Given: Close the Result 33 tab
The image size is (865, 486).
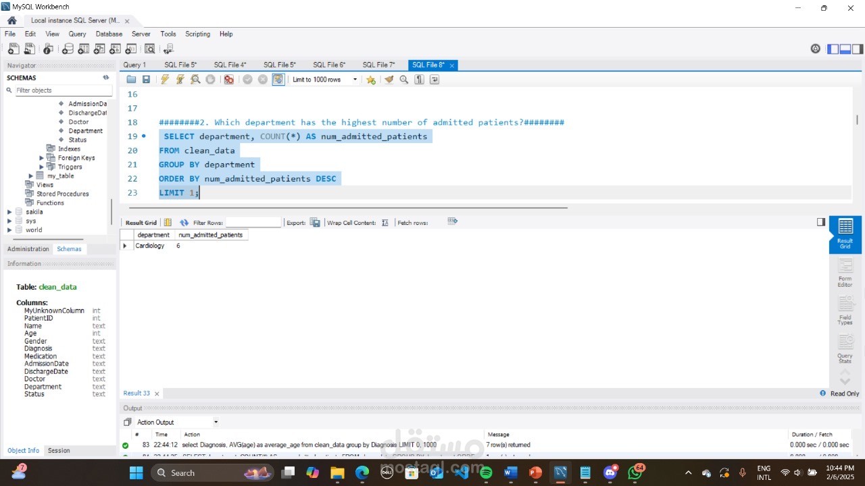Looking at the screenshot, I should (157, 394).
